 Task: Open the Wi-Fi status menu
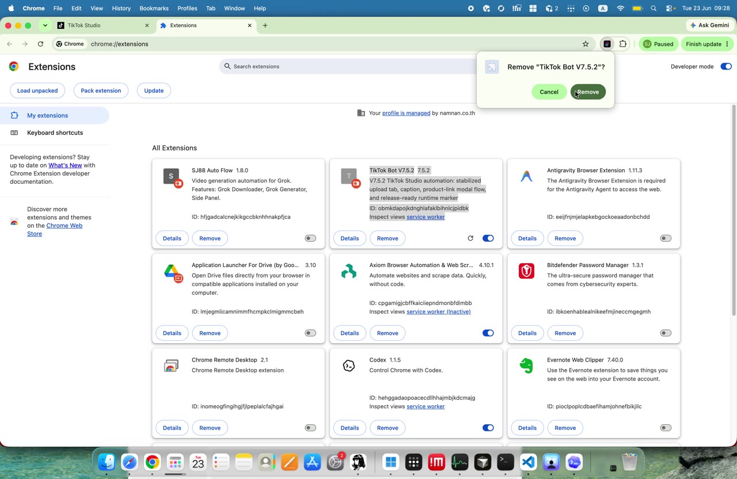[620, 8]
